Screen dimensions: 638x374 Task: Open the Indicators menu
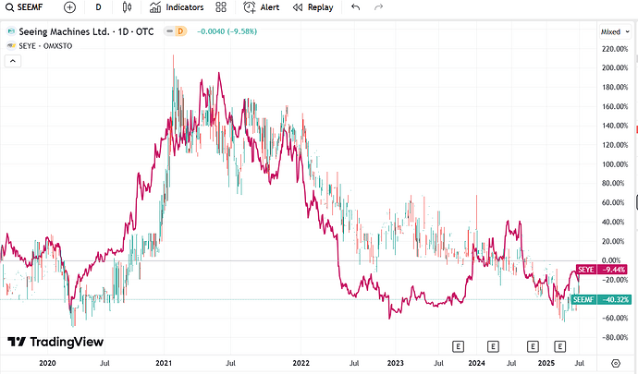(177, 7)
